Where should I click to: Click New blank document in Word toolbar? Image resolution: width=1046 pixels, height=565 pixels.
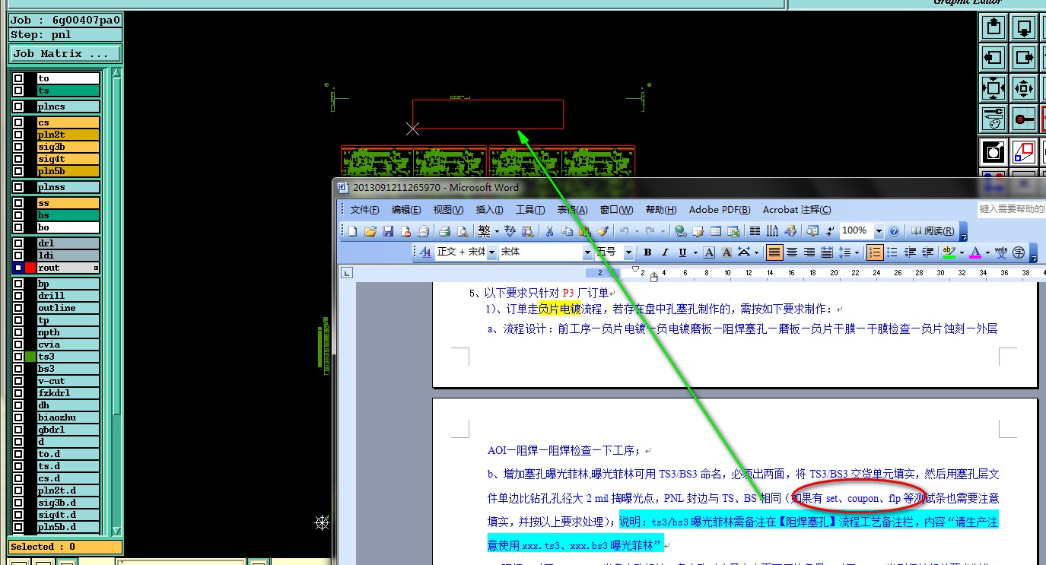tap(352, 230)
